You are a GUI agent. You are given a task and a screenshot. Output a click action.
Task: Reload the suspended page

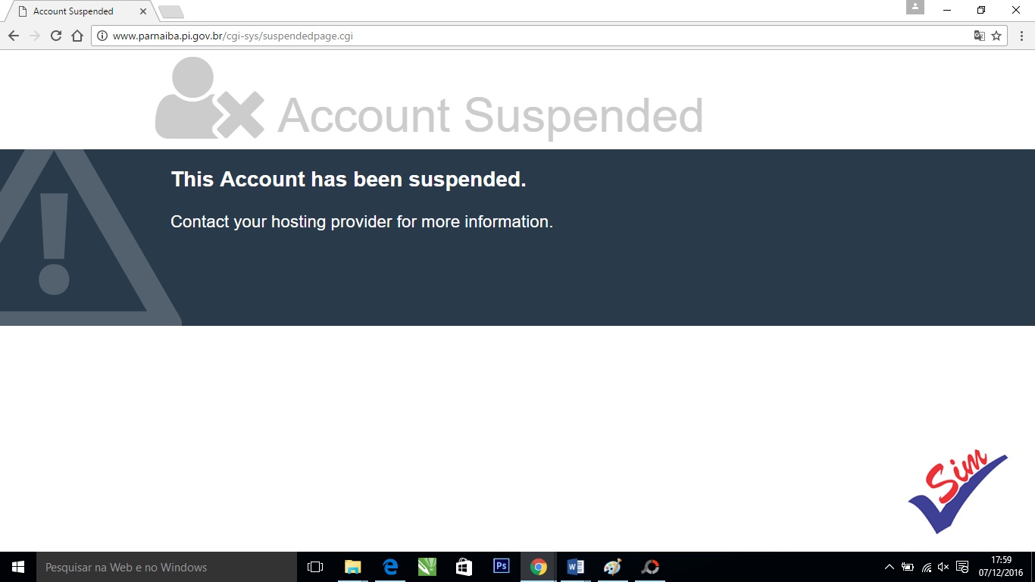[56, 36]
